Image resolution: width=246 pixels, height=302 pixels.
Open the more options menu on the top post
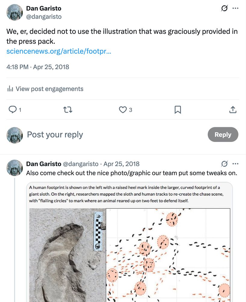pos(235,8)
